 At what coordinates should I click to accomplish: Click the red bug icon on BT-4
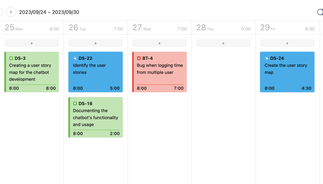pyautogui.click(x=139, y=58)
